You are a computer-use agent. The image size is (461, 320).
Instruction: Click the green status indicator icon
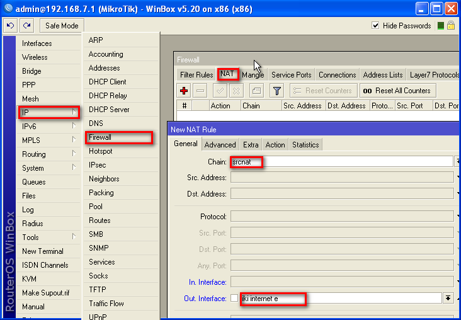point(440,26)
